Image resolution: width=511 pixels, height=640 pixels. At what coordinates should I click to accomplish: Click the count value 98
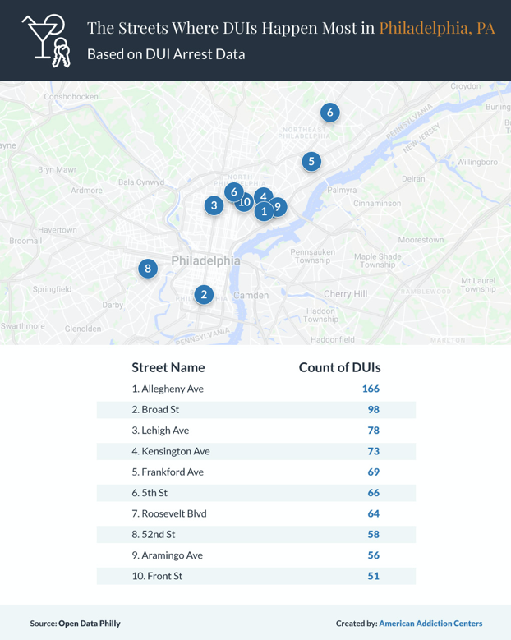pos(374,410)
